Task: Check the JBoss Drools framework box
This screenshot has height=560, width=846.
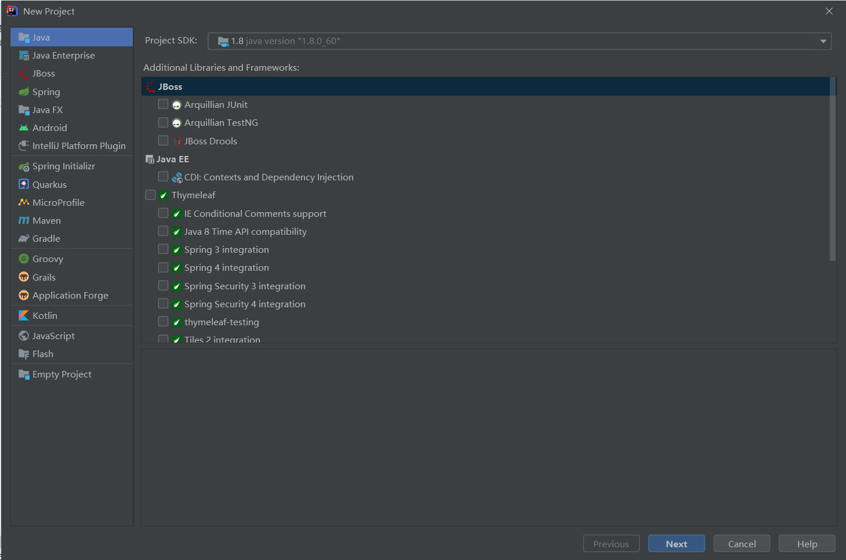Action: tap(164, 140)
